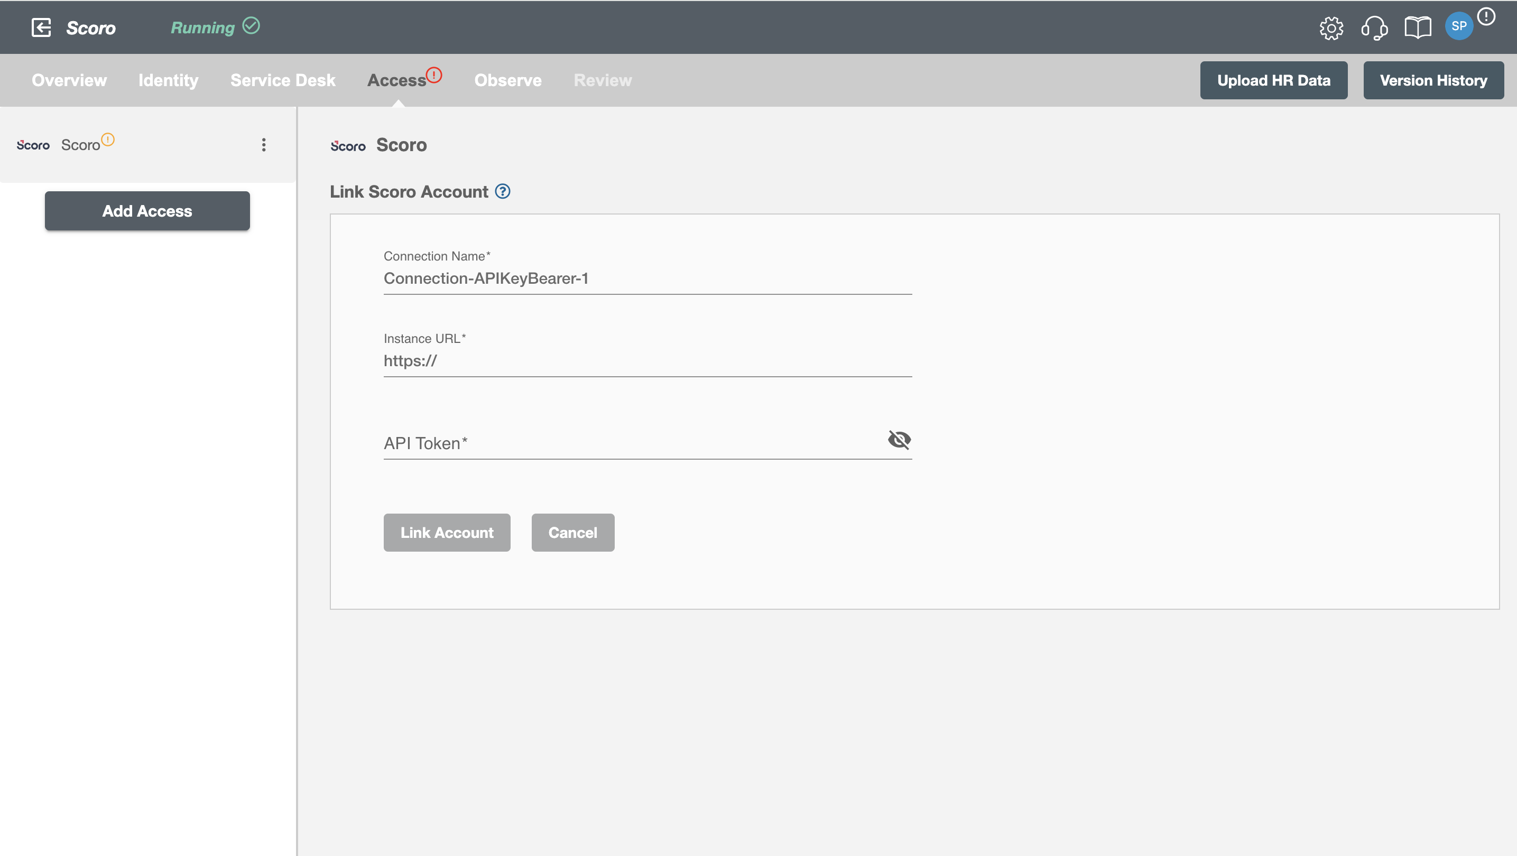1517x856 pixels.
Task: Open the SP user avatar
Action: click(x=1459, y=26)
